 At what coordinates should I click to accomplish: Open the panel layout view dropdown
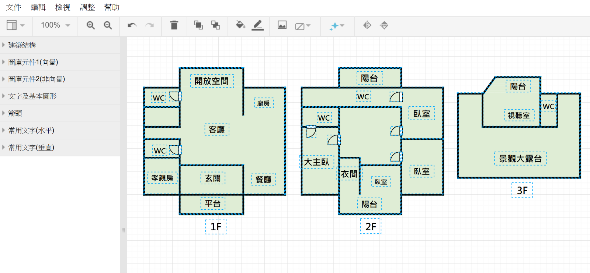click(15, 25)
